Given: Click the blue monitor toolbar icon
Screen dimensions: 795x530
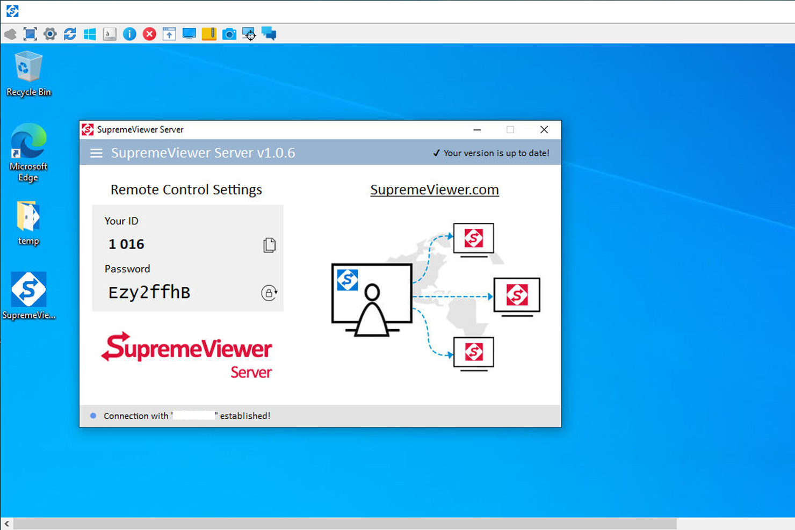Looking at the screenshot, I should [189, 34].
